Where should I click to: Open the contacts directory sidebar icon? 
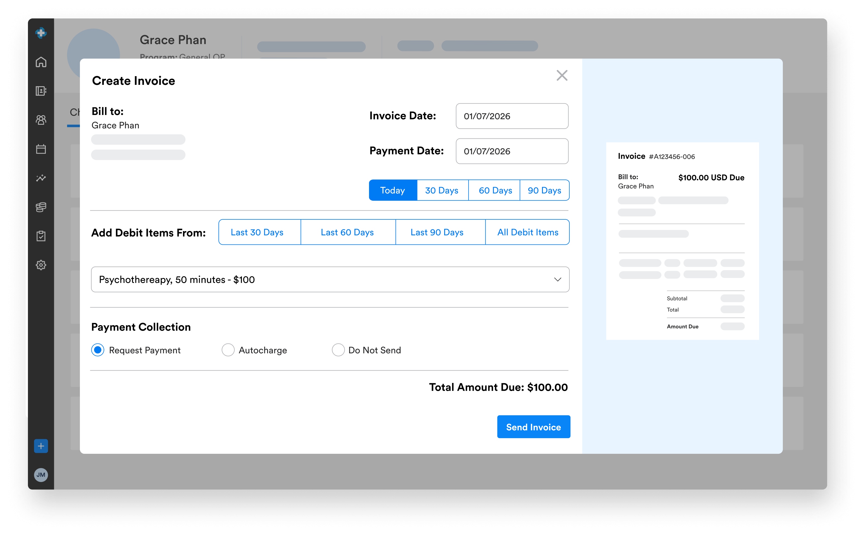click(x=41, y=91)
